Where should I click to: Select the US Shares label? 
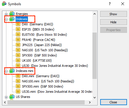23,97
